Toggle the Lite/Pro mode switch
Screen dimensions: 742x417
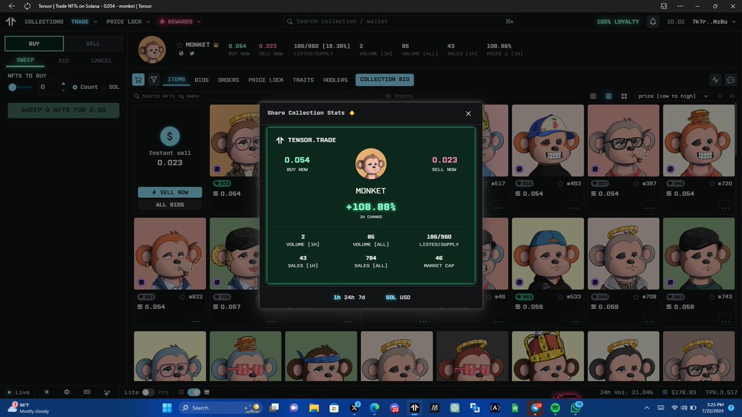[x=148, y=392]
